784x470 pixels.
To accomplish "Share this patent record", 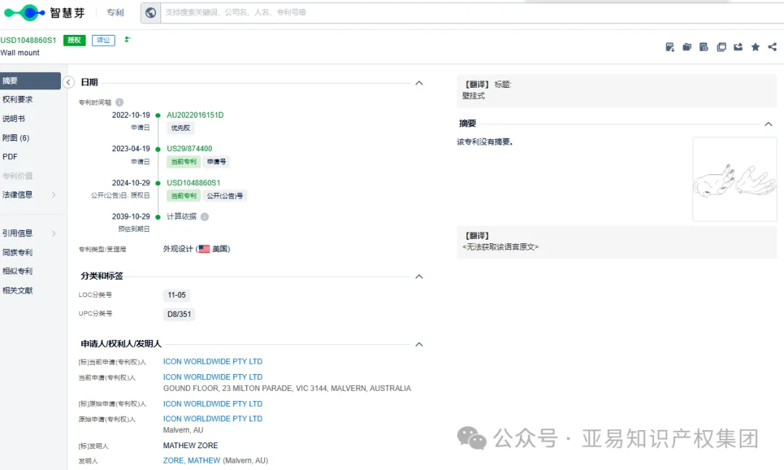I will click(x=772, y=46).
